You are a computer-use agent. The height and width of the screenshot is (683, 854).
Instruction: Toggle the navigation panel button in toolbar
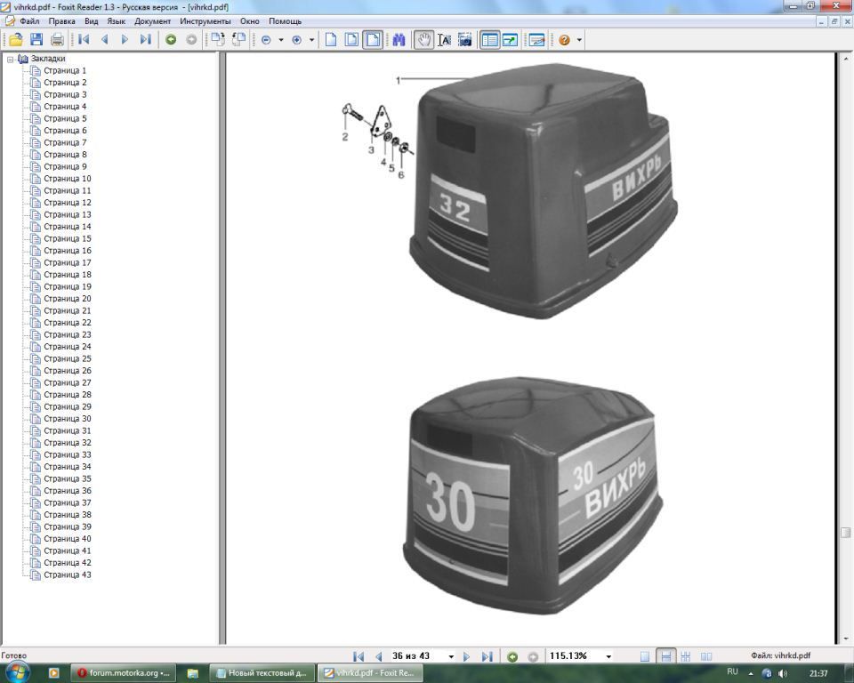[x=489, y=39]
